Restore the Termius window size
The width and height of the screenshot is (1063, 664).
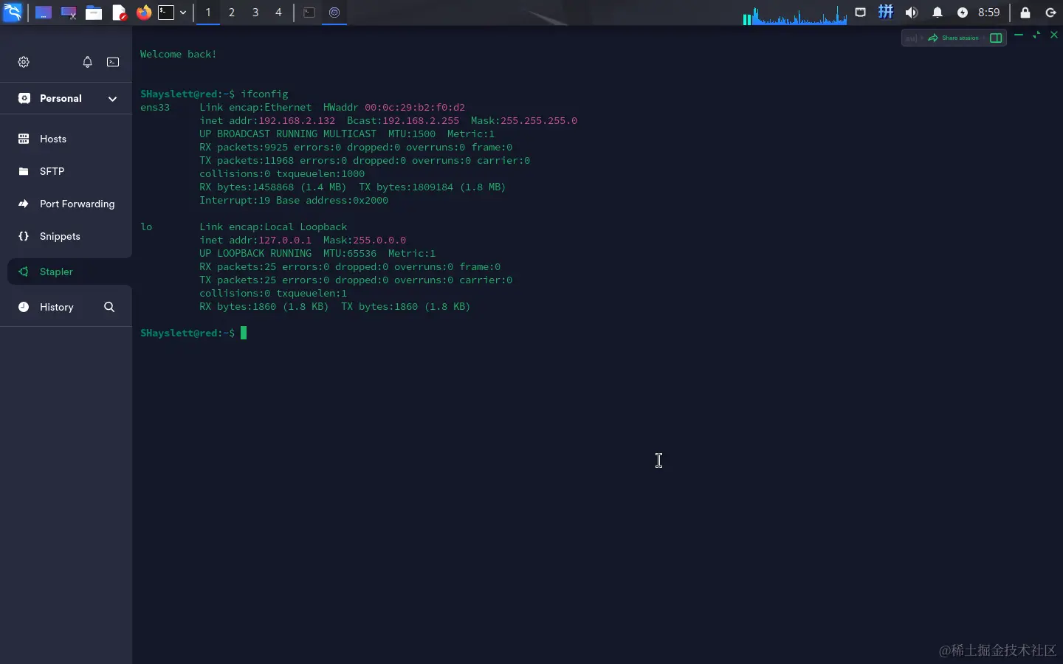pyautogui.click(x=1036, y=35)
